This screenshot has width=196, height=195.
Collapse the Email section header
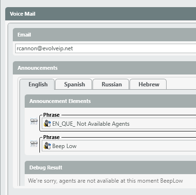pyautogui.click(x=104, y=35)
